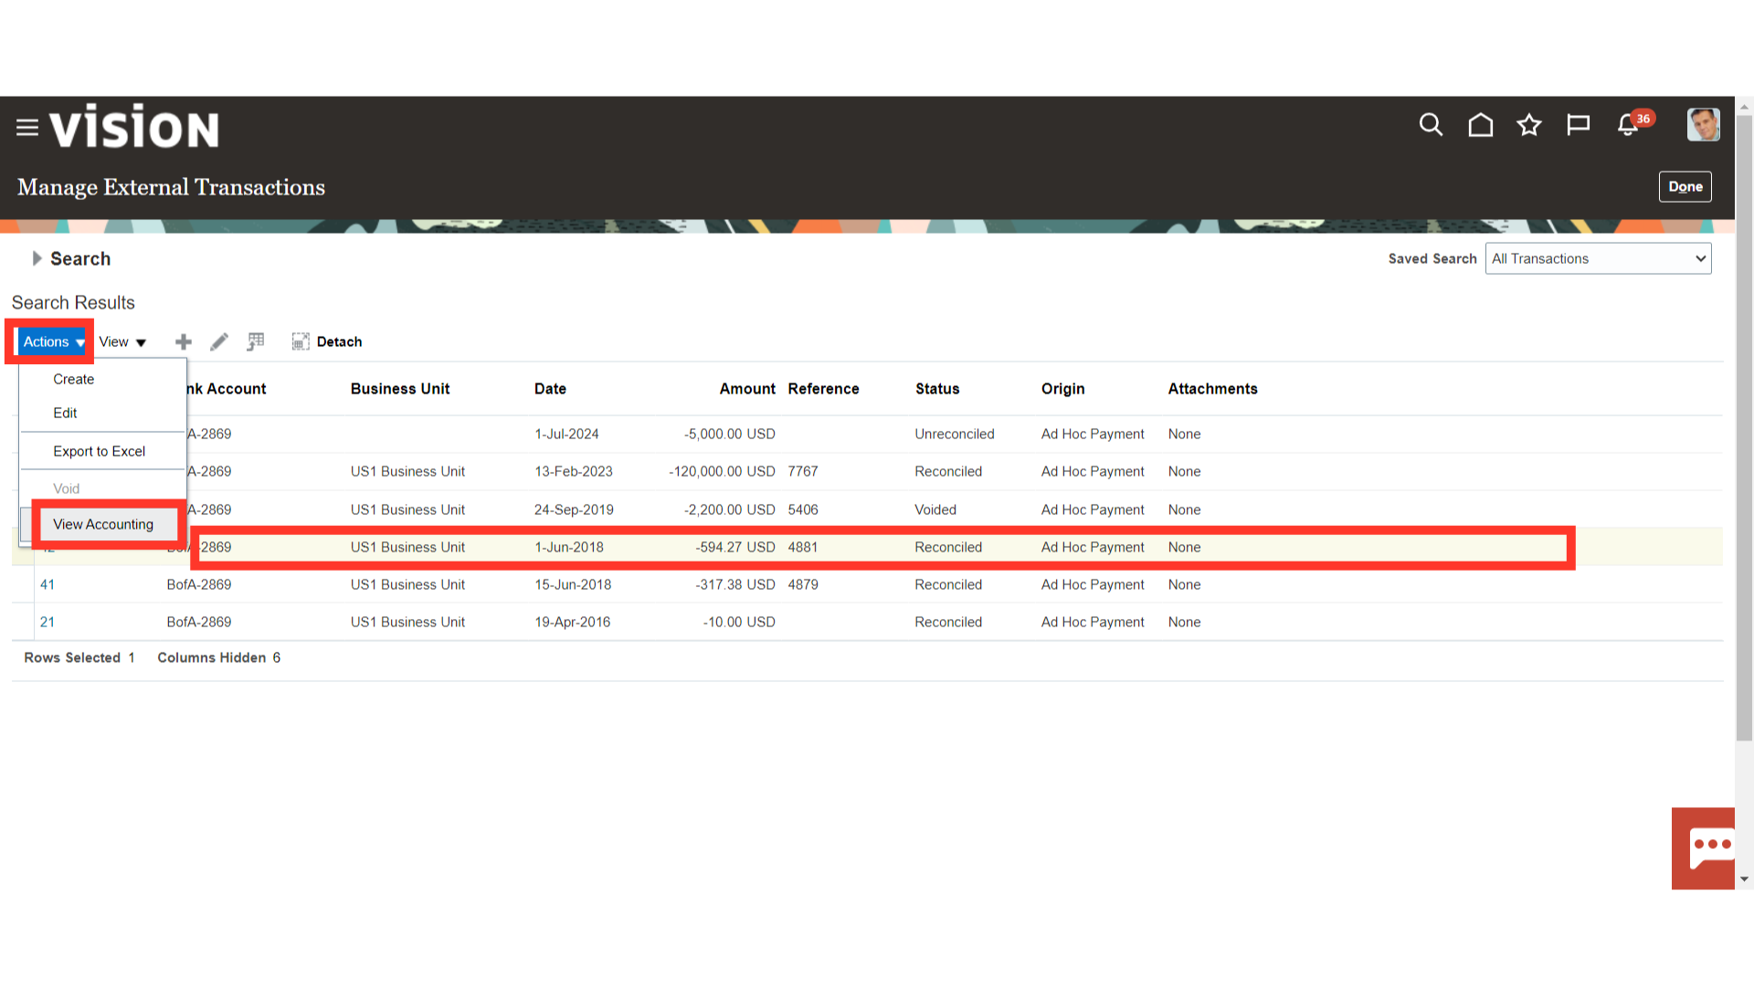The height and width of the screenshot is (986, 1754).
Task: Sort by Status column header
Action: (x=937, y=389)
